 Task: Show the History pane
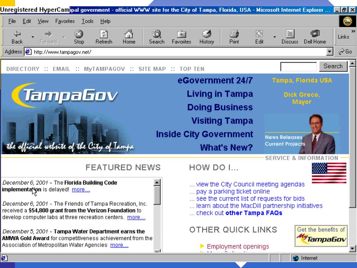click(207, 37)
